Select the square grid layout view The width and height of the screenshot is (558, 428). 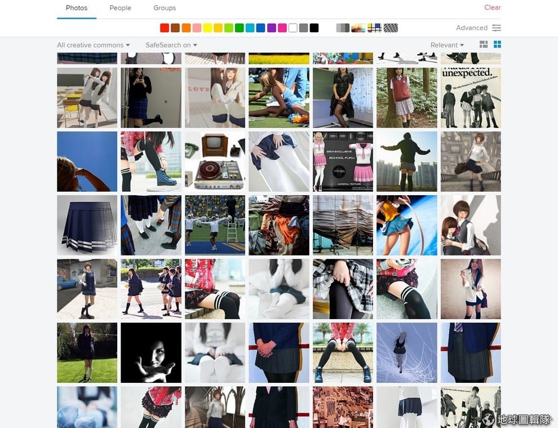pyautogui.click(x=497, y=45)
